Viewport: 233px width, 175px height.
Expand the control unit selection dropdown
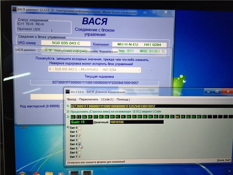pos(139,70)
